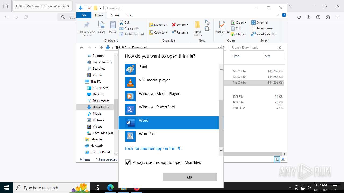Pick VLC media player from app list
The height and width of the screenshot is (193, 344).
169,83
